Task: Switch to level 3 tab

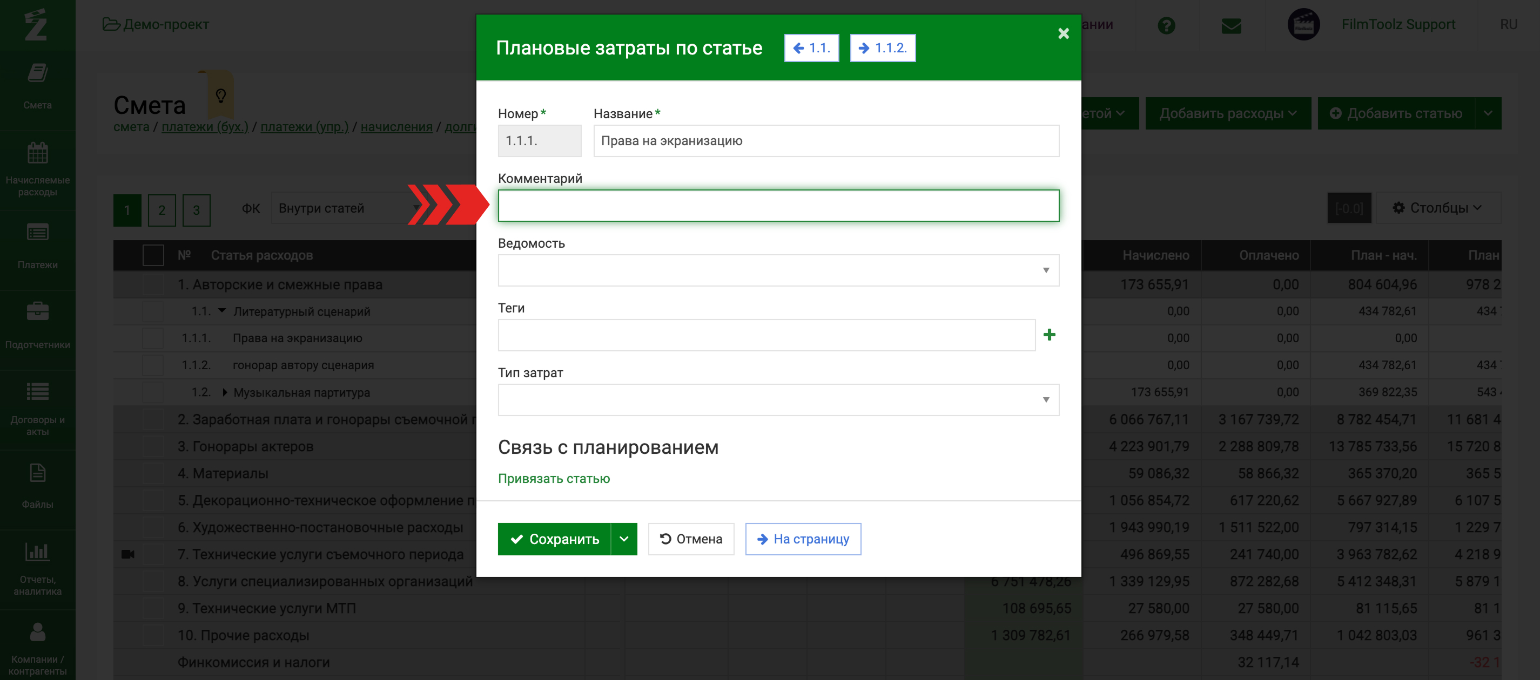Action: pyautogui.click(x=196, y=210)
